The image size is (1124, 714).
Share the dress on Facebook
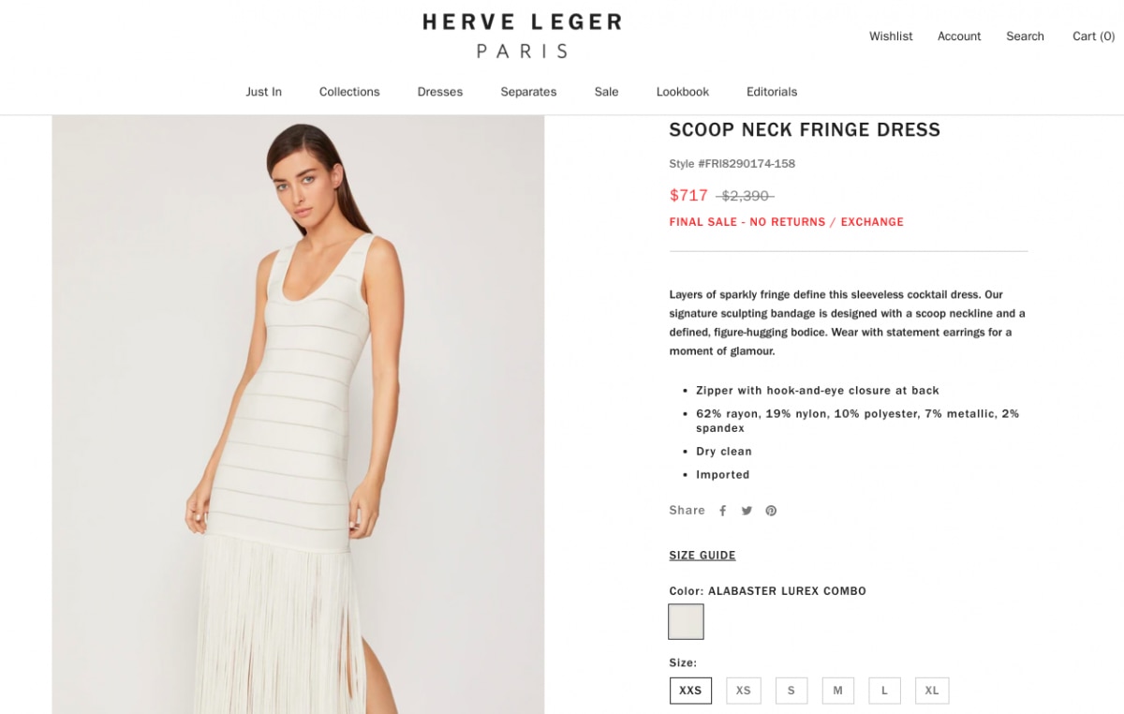(723, 511)
